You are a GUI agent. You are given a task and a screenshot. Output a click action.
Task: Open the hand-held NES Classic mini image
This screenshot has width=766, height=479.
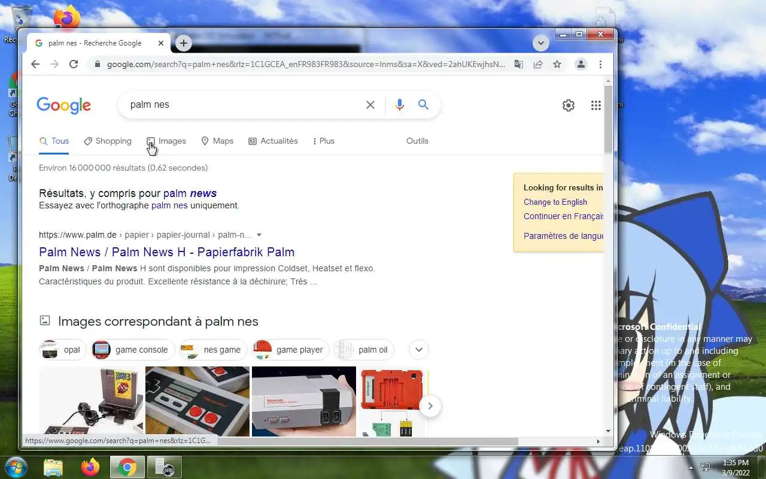point(304,401)
